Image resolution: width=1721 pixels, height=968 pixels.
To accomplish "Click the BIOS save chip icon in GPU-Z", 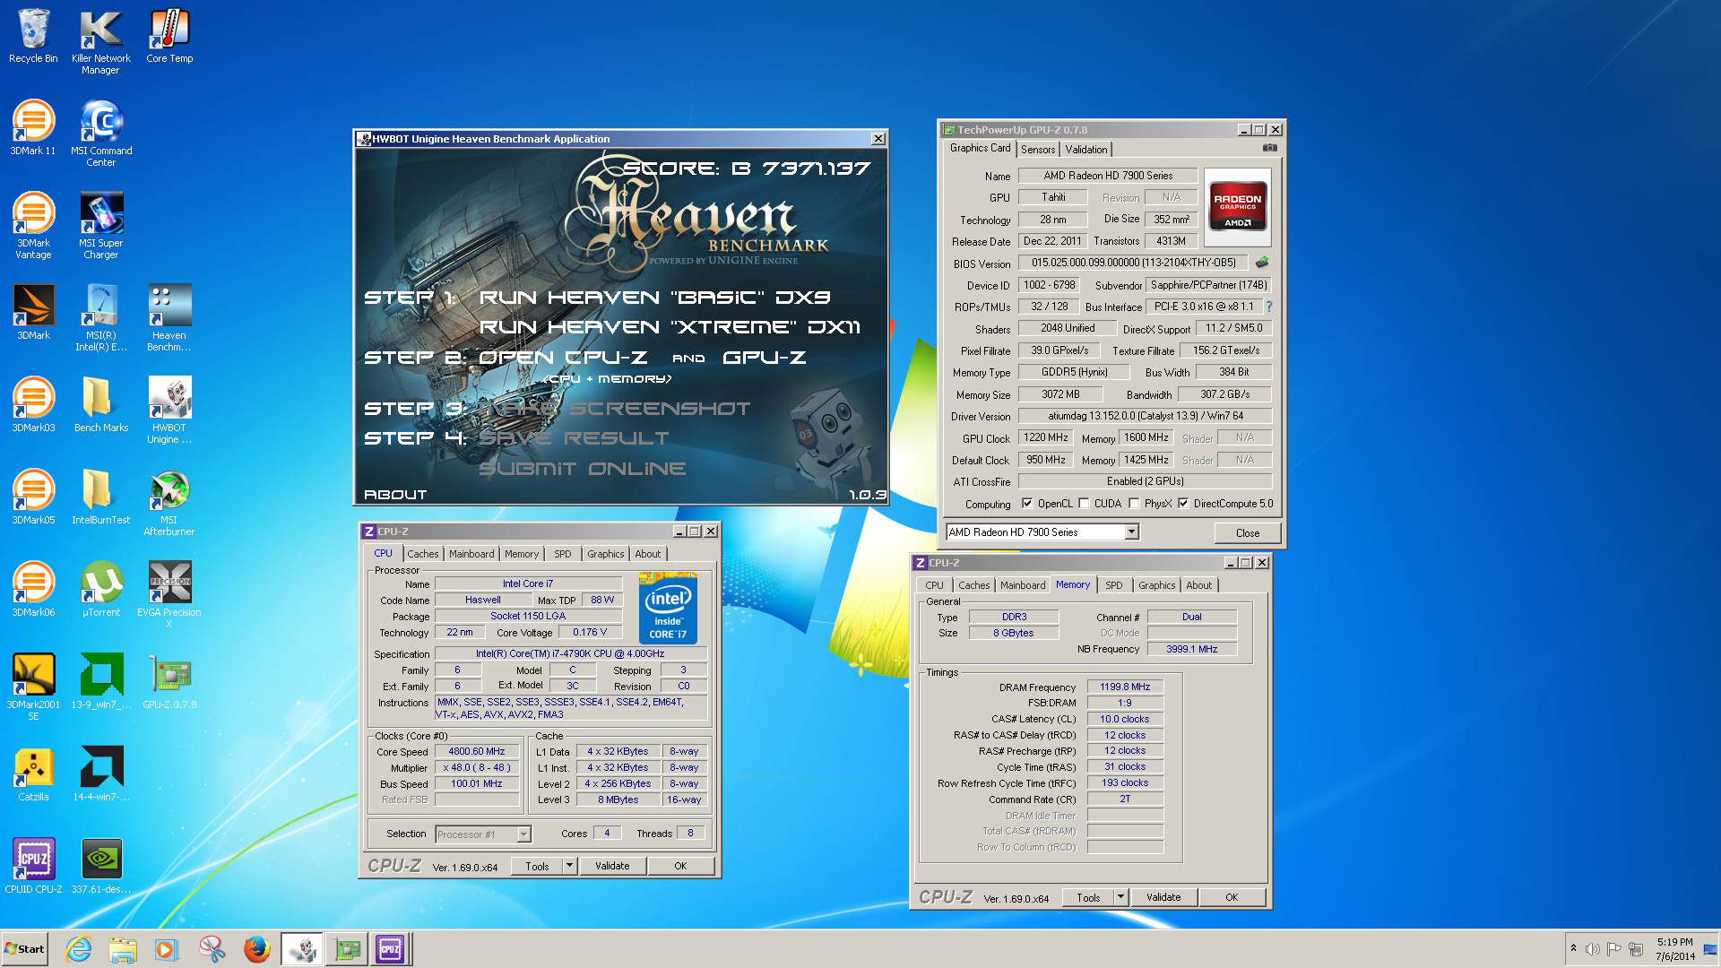I will [x=1262, y=263].
